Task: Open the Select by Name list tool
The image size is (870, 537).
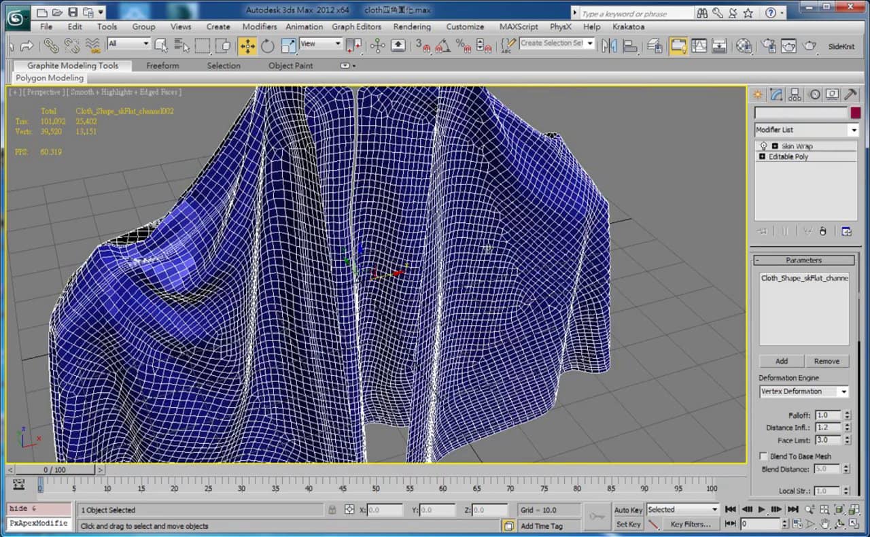Action: (x=181, y=46)
